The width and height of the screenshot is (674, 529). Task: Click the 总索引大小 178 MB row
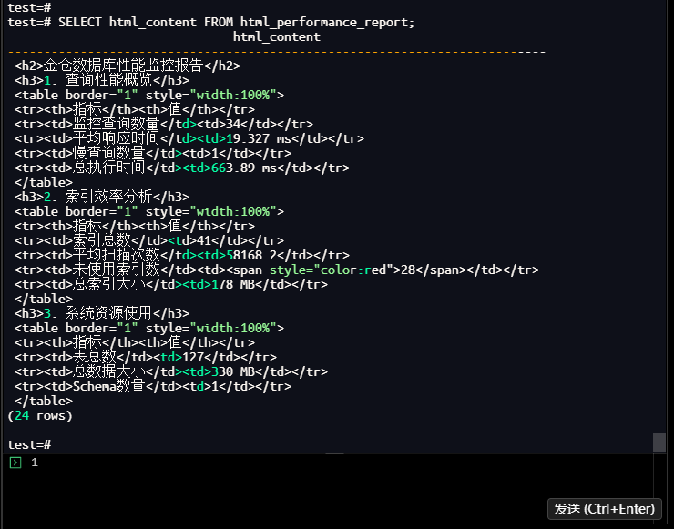pos(170,284)
